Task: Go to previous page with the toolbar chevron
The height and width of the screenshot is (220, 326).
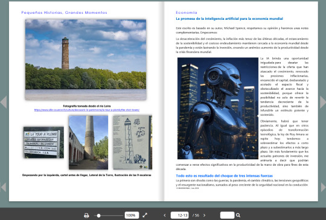Action: (x=165, y=215)
